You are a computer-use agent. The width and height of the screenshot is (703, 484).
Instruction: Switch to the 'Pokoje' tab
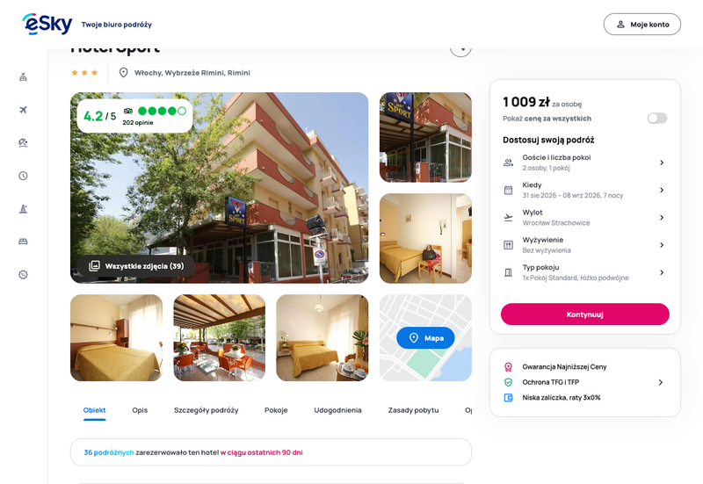coord(276,410)
